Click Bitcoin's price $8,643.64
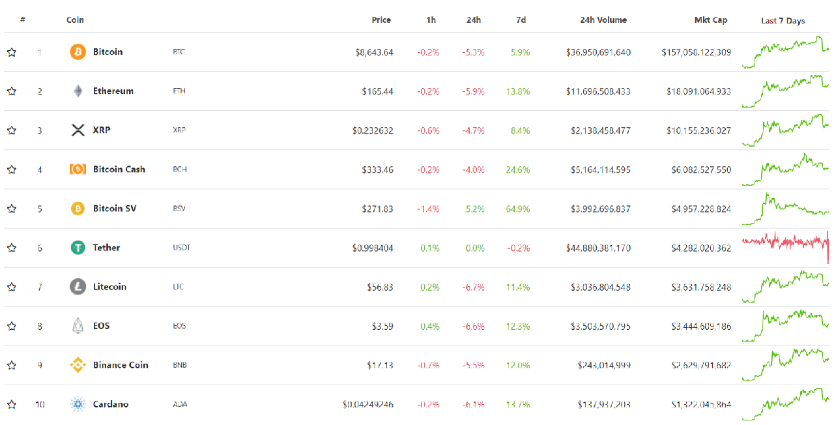Image resolution: width=834 pixels, height=425 pixels. click(x=375, y=52)
